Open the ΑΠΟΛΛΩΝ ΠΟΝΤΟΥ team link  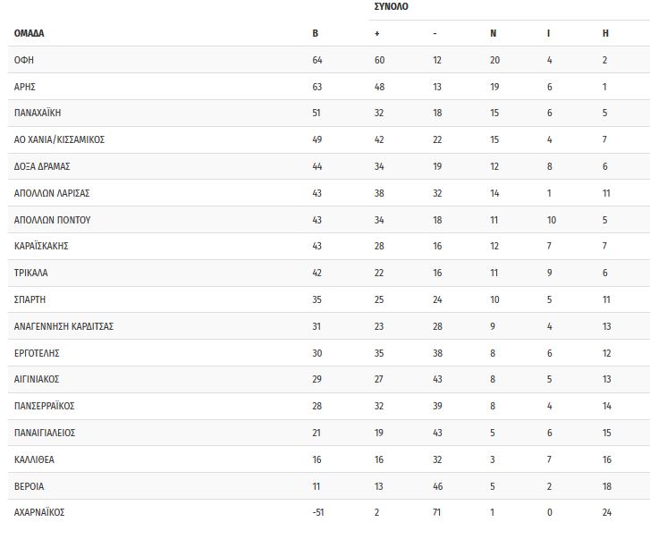point(52,220)
